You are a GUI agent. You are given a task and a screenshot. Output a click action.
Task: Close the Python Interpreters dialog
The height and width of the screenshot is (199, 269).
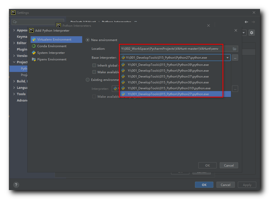point(209,26)
